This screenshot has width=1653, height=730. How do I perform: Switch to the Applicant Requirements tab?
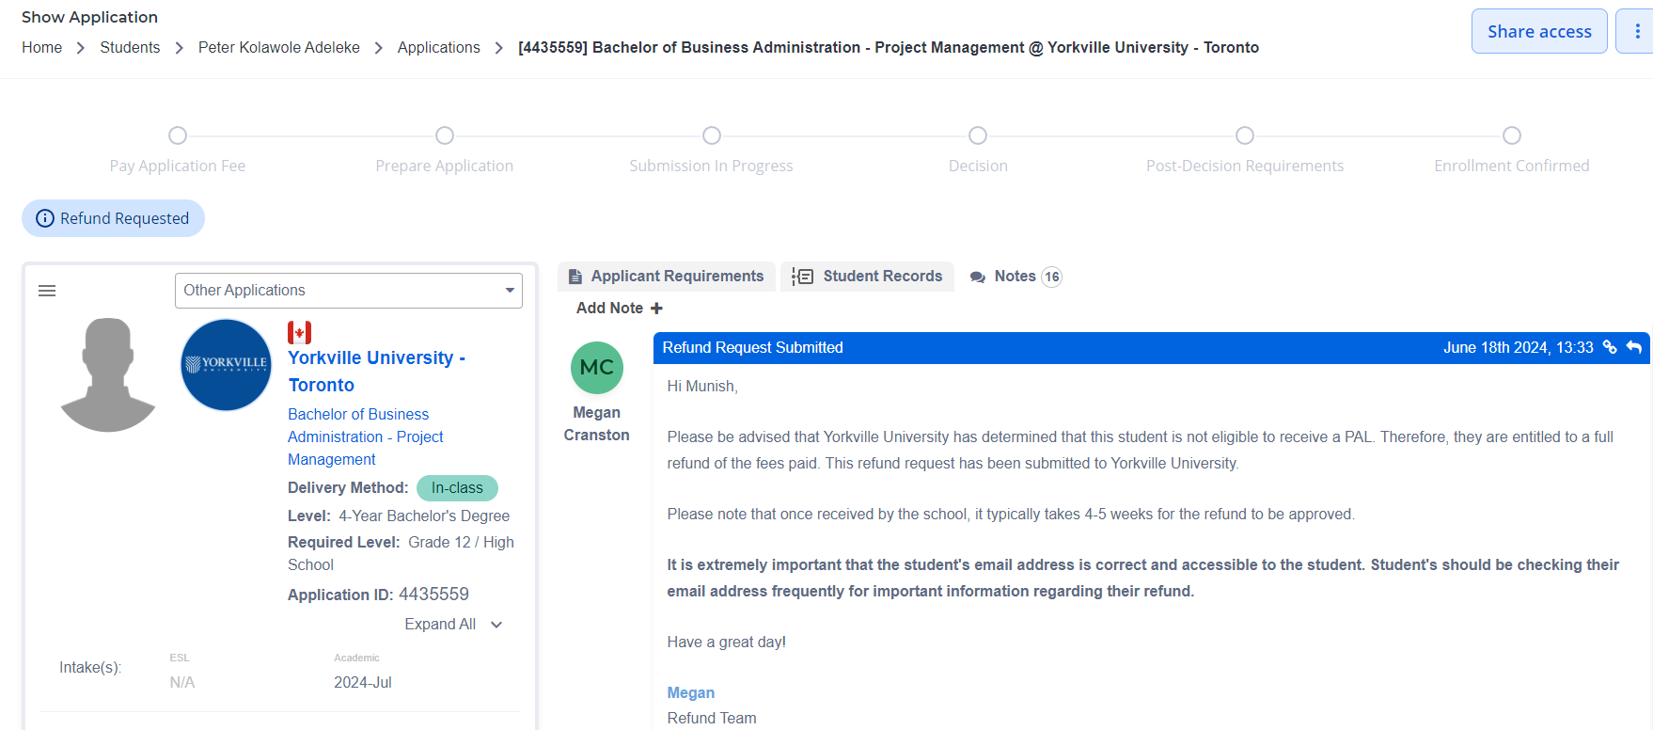667,277
